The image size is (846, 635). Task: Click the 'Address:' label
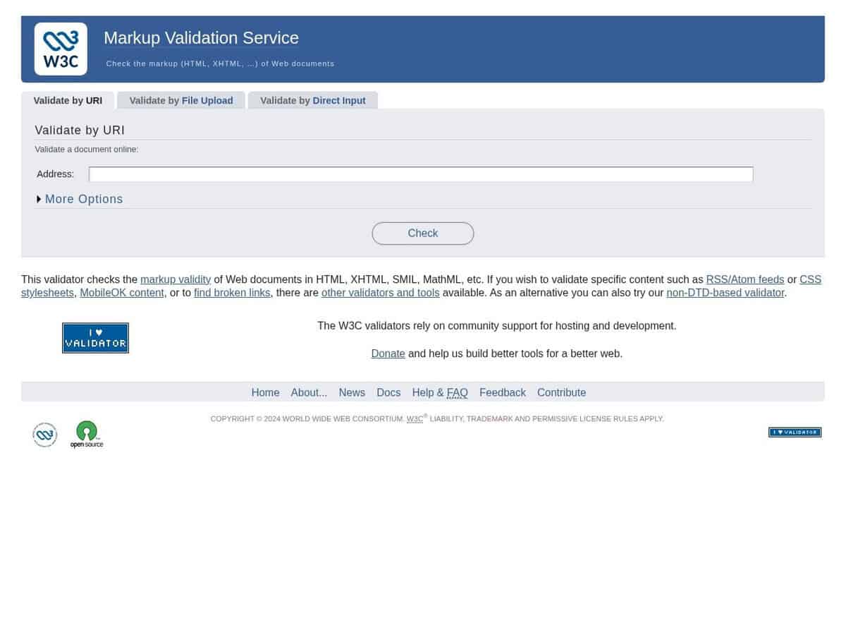coord(55,174)
